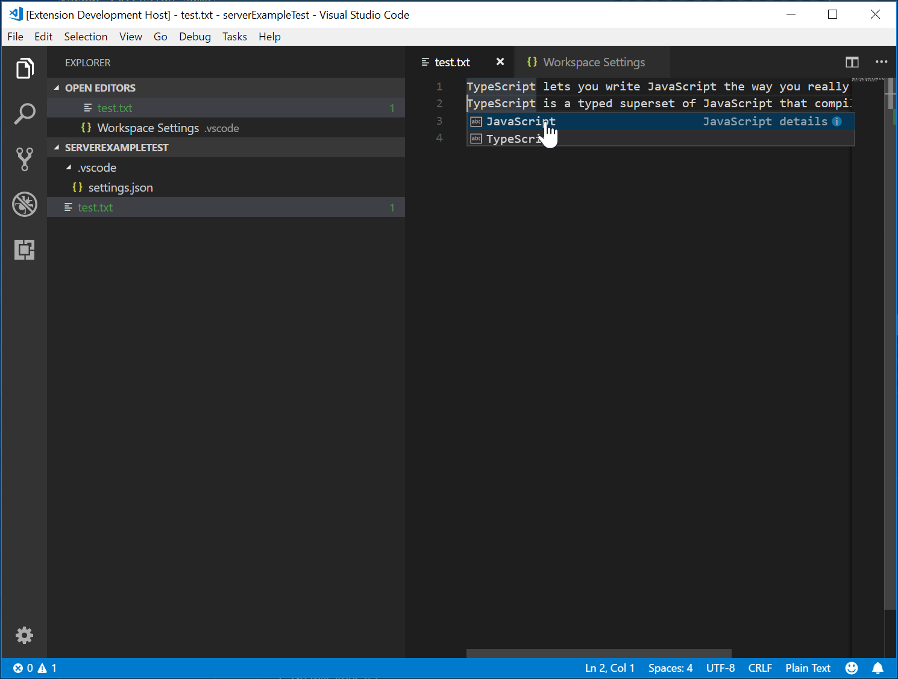The height and width of the screenshot is (679, 898).
Task: Click the info toggle on the JavaScript suggestion
Action: [x=837, y=121]
